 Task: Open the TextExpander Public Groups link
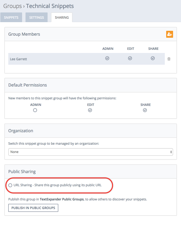62,199
